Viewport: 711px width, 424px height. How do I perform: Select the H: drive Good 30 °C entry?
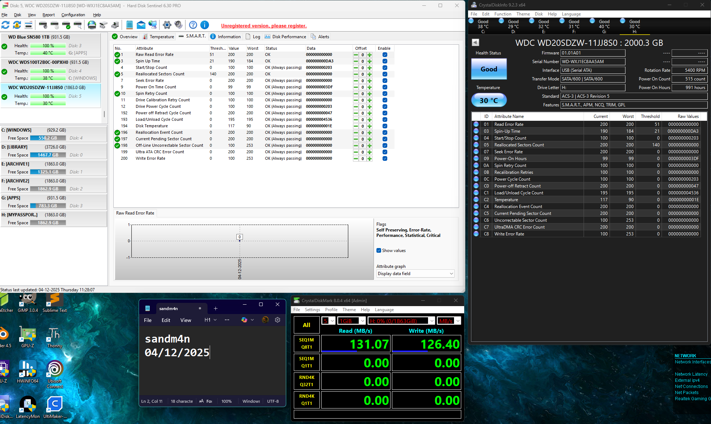point(634,26)
